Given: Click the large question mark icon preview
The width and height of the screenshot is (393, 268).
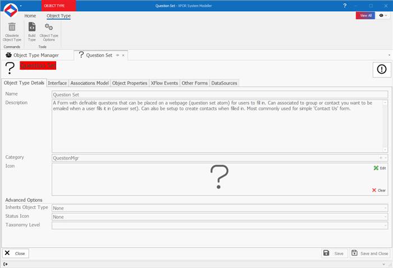Looking at the screenshot, I should [x=220, y=176].
